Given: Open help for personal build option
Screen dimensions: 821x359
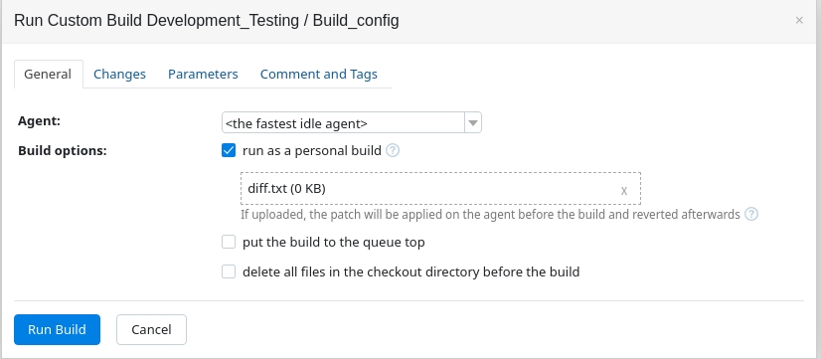Looking at the screenshot, I should tap(393, 151).
